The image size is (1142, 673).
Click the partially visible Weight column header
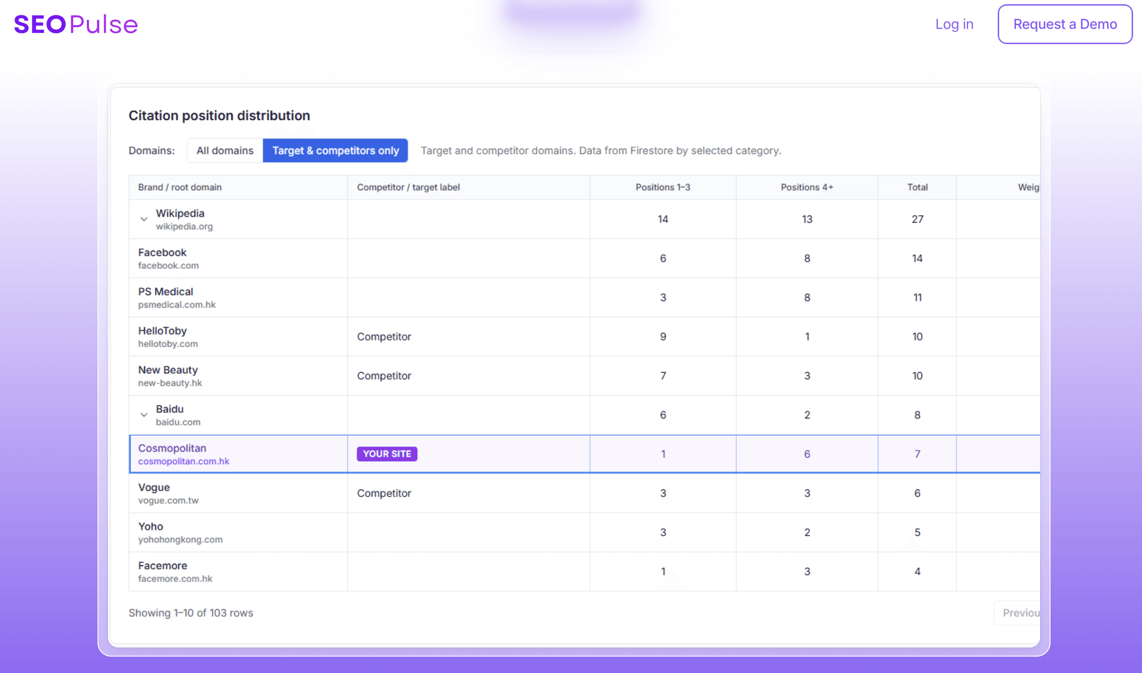[1028, 187]
